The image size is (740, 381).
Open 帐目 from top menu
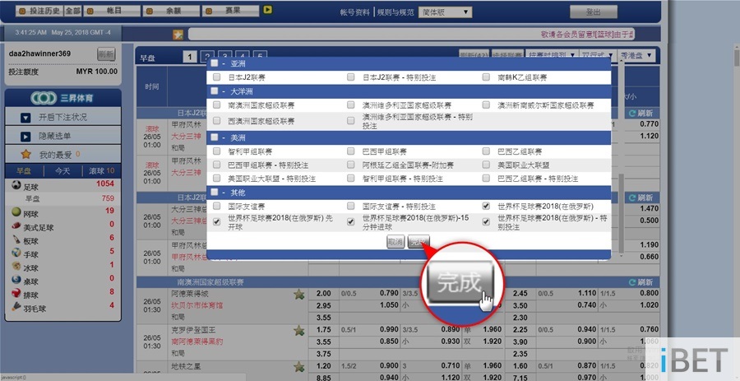click(x=112, y=11)
